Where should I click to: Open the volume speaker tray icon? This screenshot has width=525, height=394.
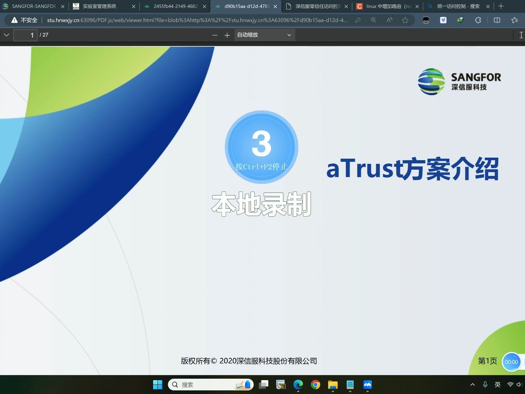520,385
